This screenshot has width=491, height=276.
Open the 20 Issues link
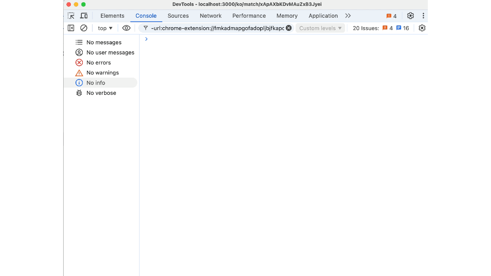[366, 28]
